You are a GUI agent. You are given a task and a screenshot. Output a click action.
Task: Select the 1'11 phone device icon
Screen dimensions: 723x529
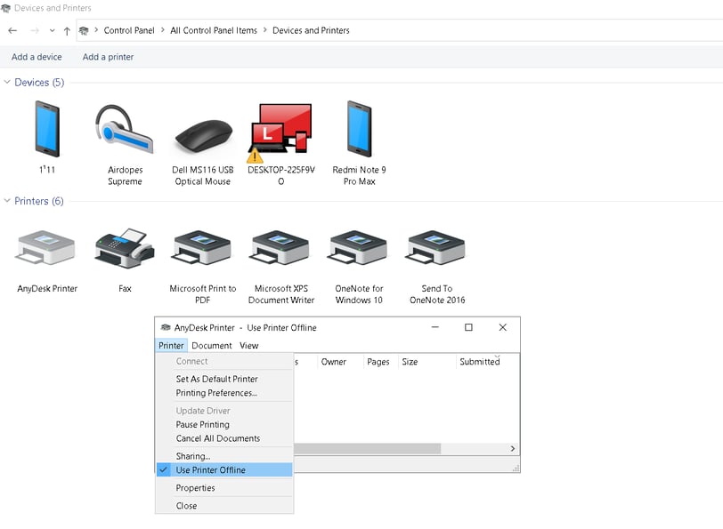pos(47,130)
